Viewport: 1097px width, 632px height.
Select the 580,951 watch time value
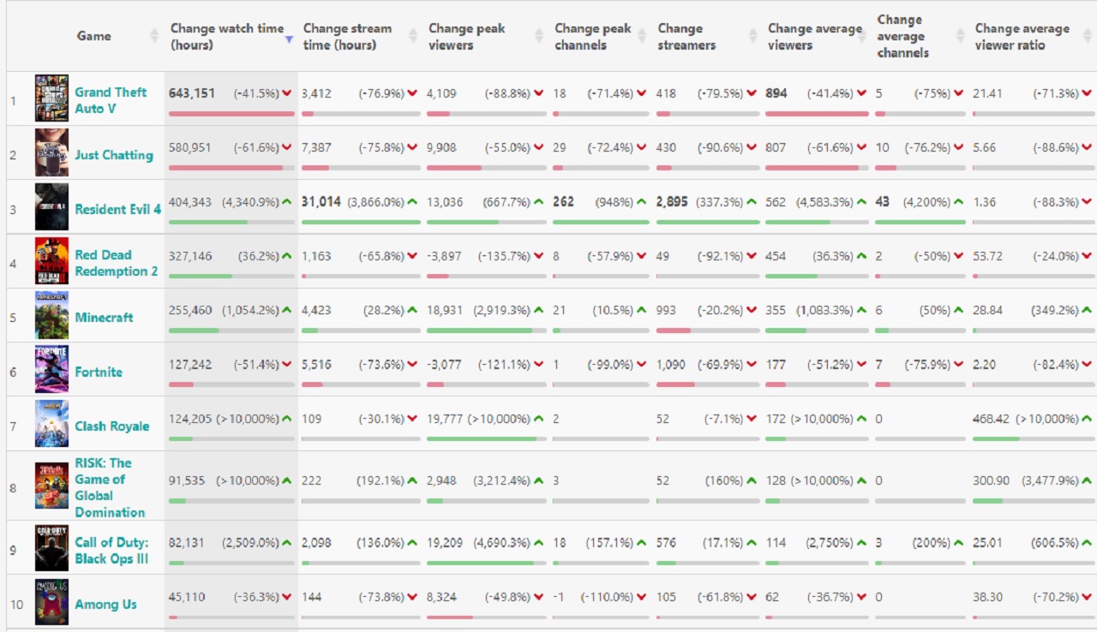click(191, 147)
